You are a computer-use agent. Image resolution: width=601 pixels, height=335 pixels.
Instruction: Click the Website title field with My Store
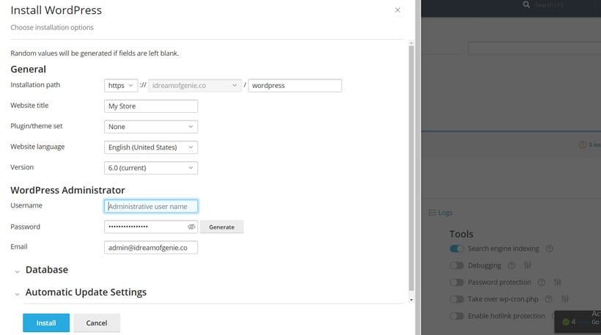151,106
